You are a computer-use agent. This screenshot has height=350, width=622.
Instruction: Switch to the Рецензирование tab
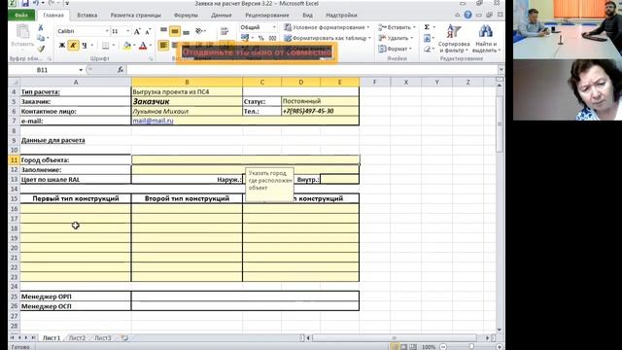[x=267, y=16]
